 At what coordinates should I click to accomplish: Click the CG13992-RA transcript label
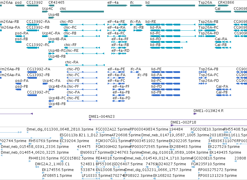(x=38, y=21)
